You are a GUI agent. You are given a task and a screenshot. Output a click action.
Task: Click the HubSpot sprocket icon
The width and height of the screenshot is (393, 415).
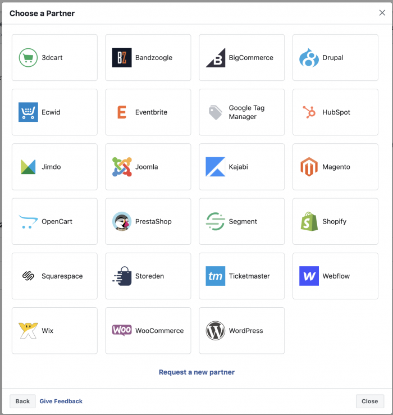(309, 112)
